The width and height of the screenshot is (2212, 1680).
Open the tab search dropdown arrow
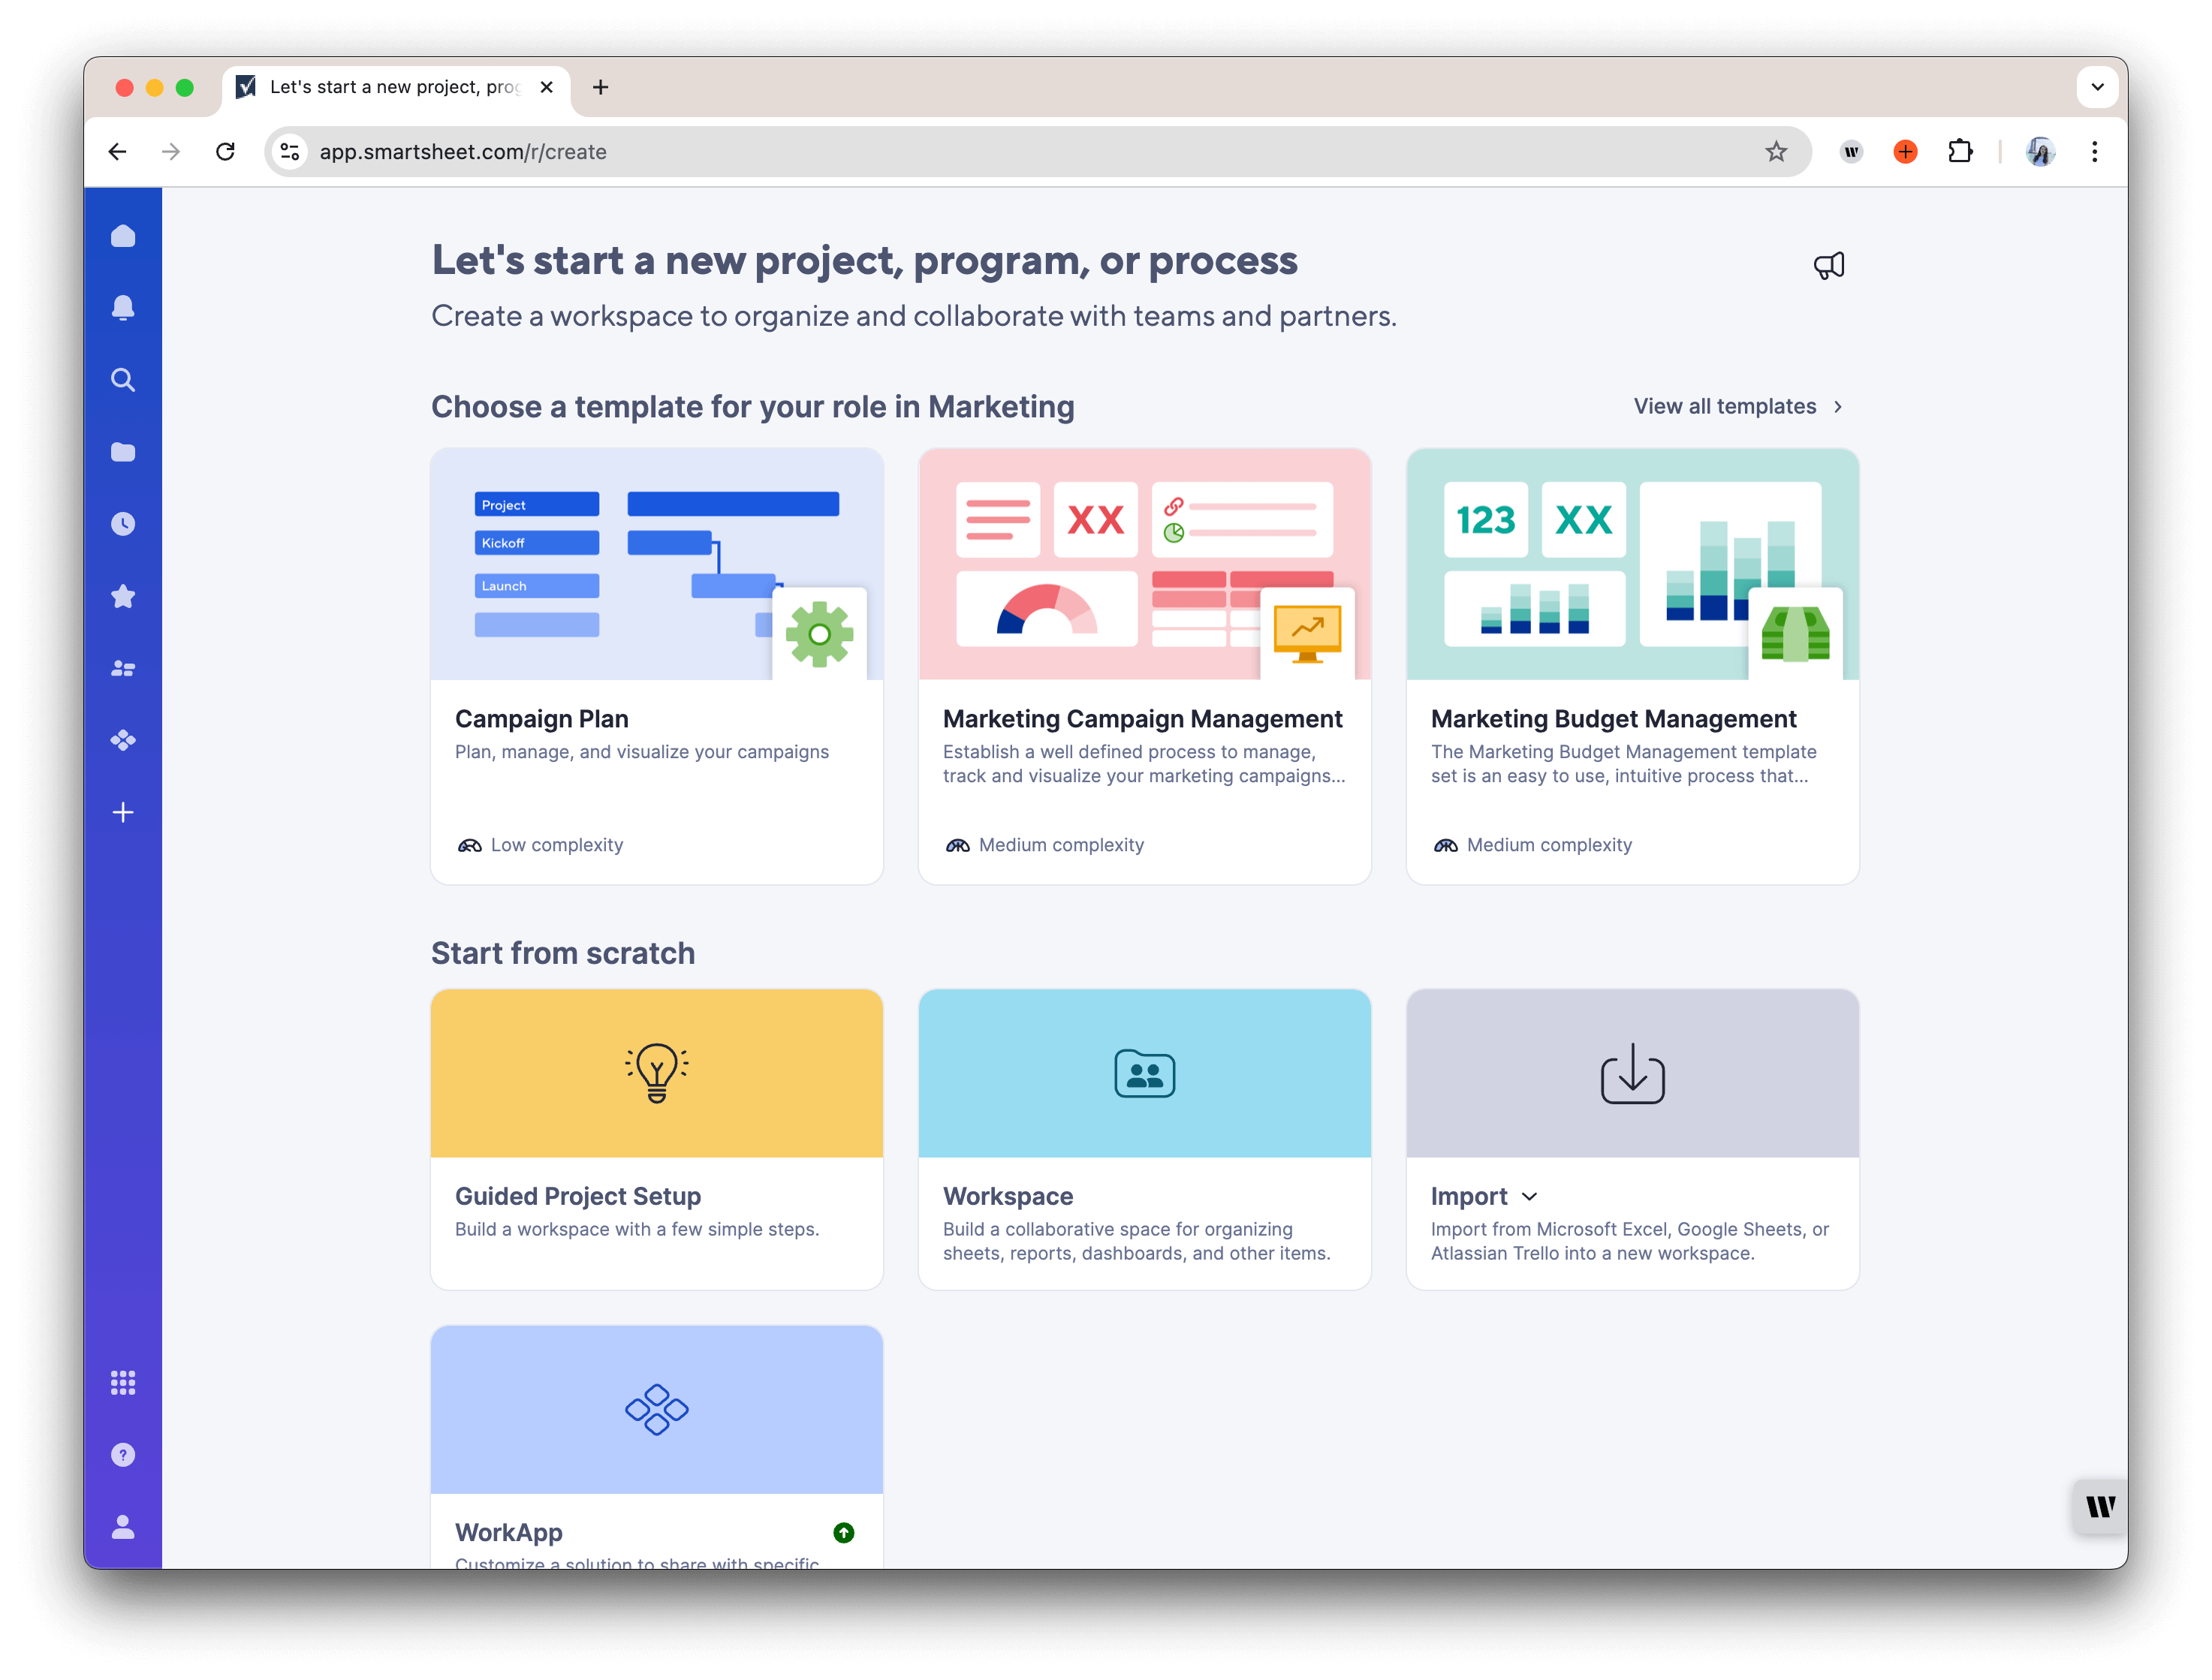(x=2097, y=87)
